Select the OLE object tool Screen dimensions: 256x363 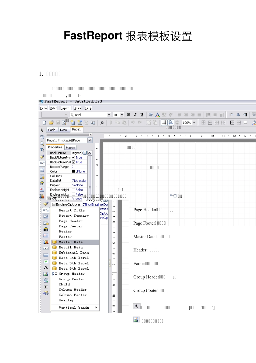pos(46,248)
